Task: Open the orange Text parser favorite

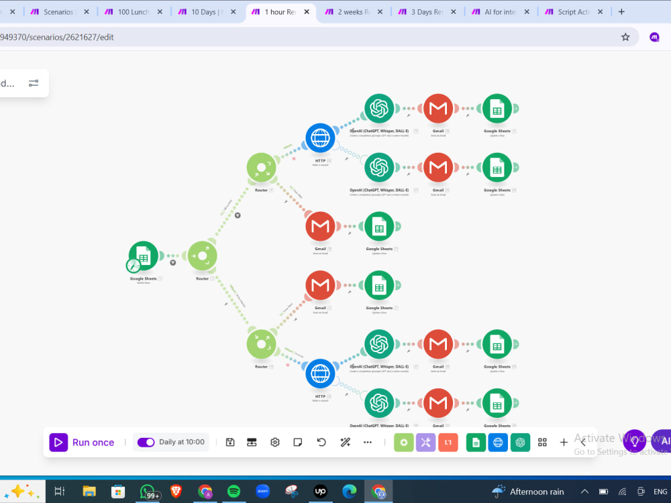Action: (448, 442)
